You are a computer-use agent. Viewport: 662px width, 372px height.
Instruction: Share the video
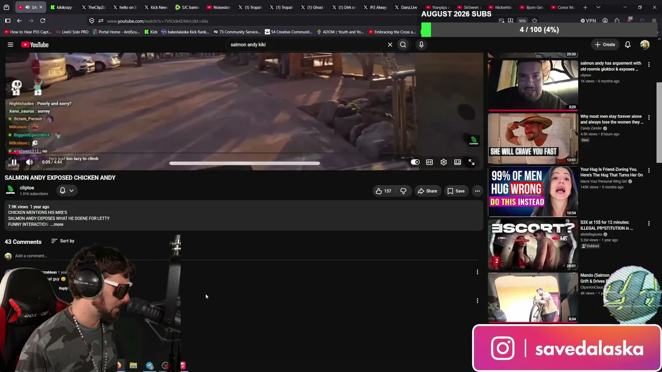click(428, 191)
